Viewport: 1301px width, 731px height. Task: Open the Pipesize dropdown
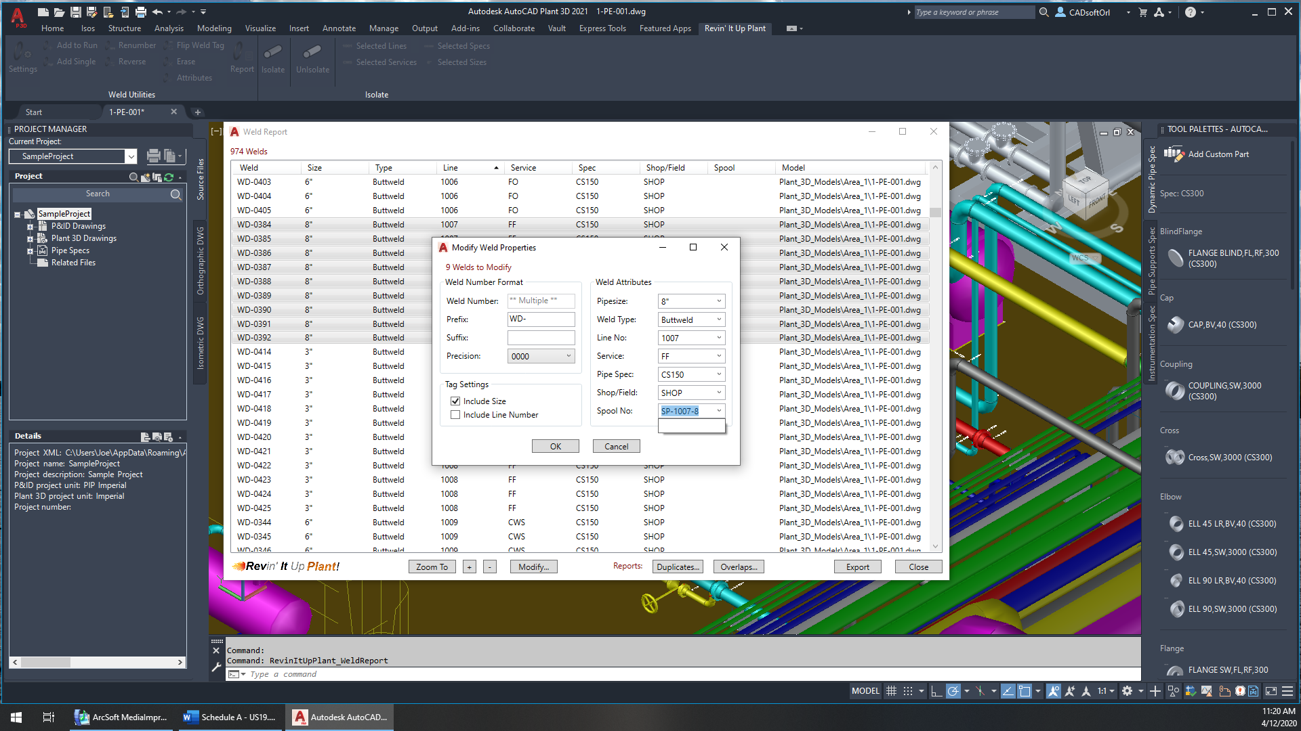[x=719, y=301]
